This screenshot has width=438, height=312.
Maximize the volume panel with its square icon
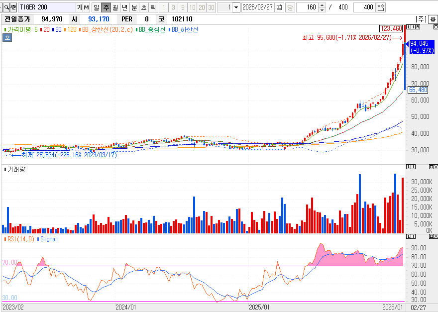[x=431, y=167]
